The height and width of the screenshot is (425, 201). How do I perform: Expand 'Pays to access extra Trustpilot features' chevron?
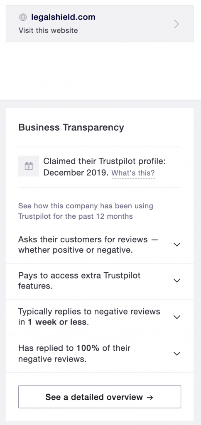177,281
